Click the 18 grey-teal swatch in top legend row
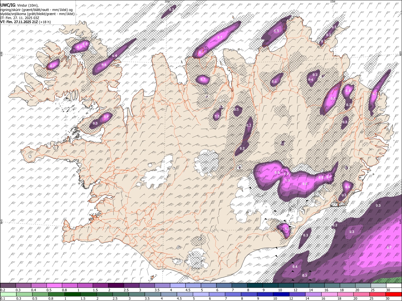This screenshot has width=402, height=301. tap(347, 286)
